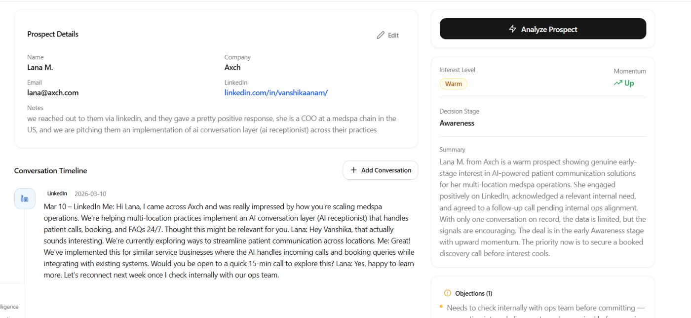The image size is (691, 318).
Task: Click the green Momentum trending-up arrow
Action: 618,83
